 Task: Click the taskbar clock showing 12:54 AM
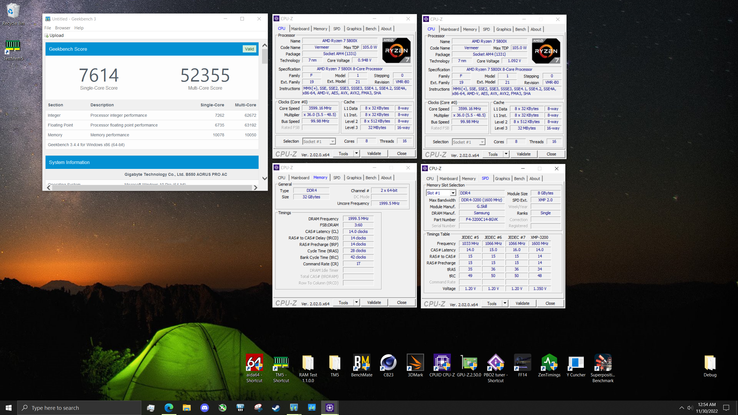pos(707,408)
